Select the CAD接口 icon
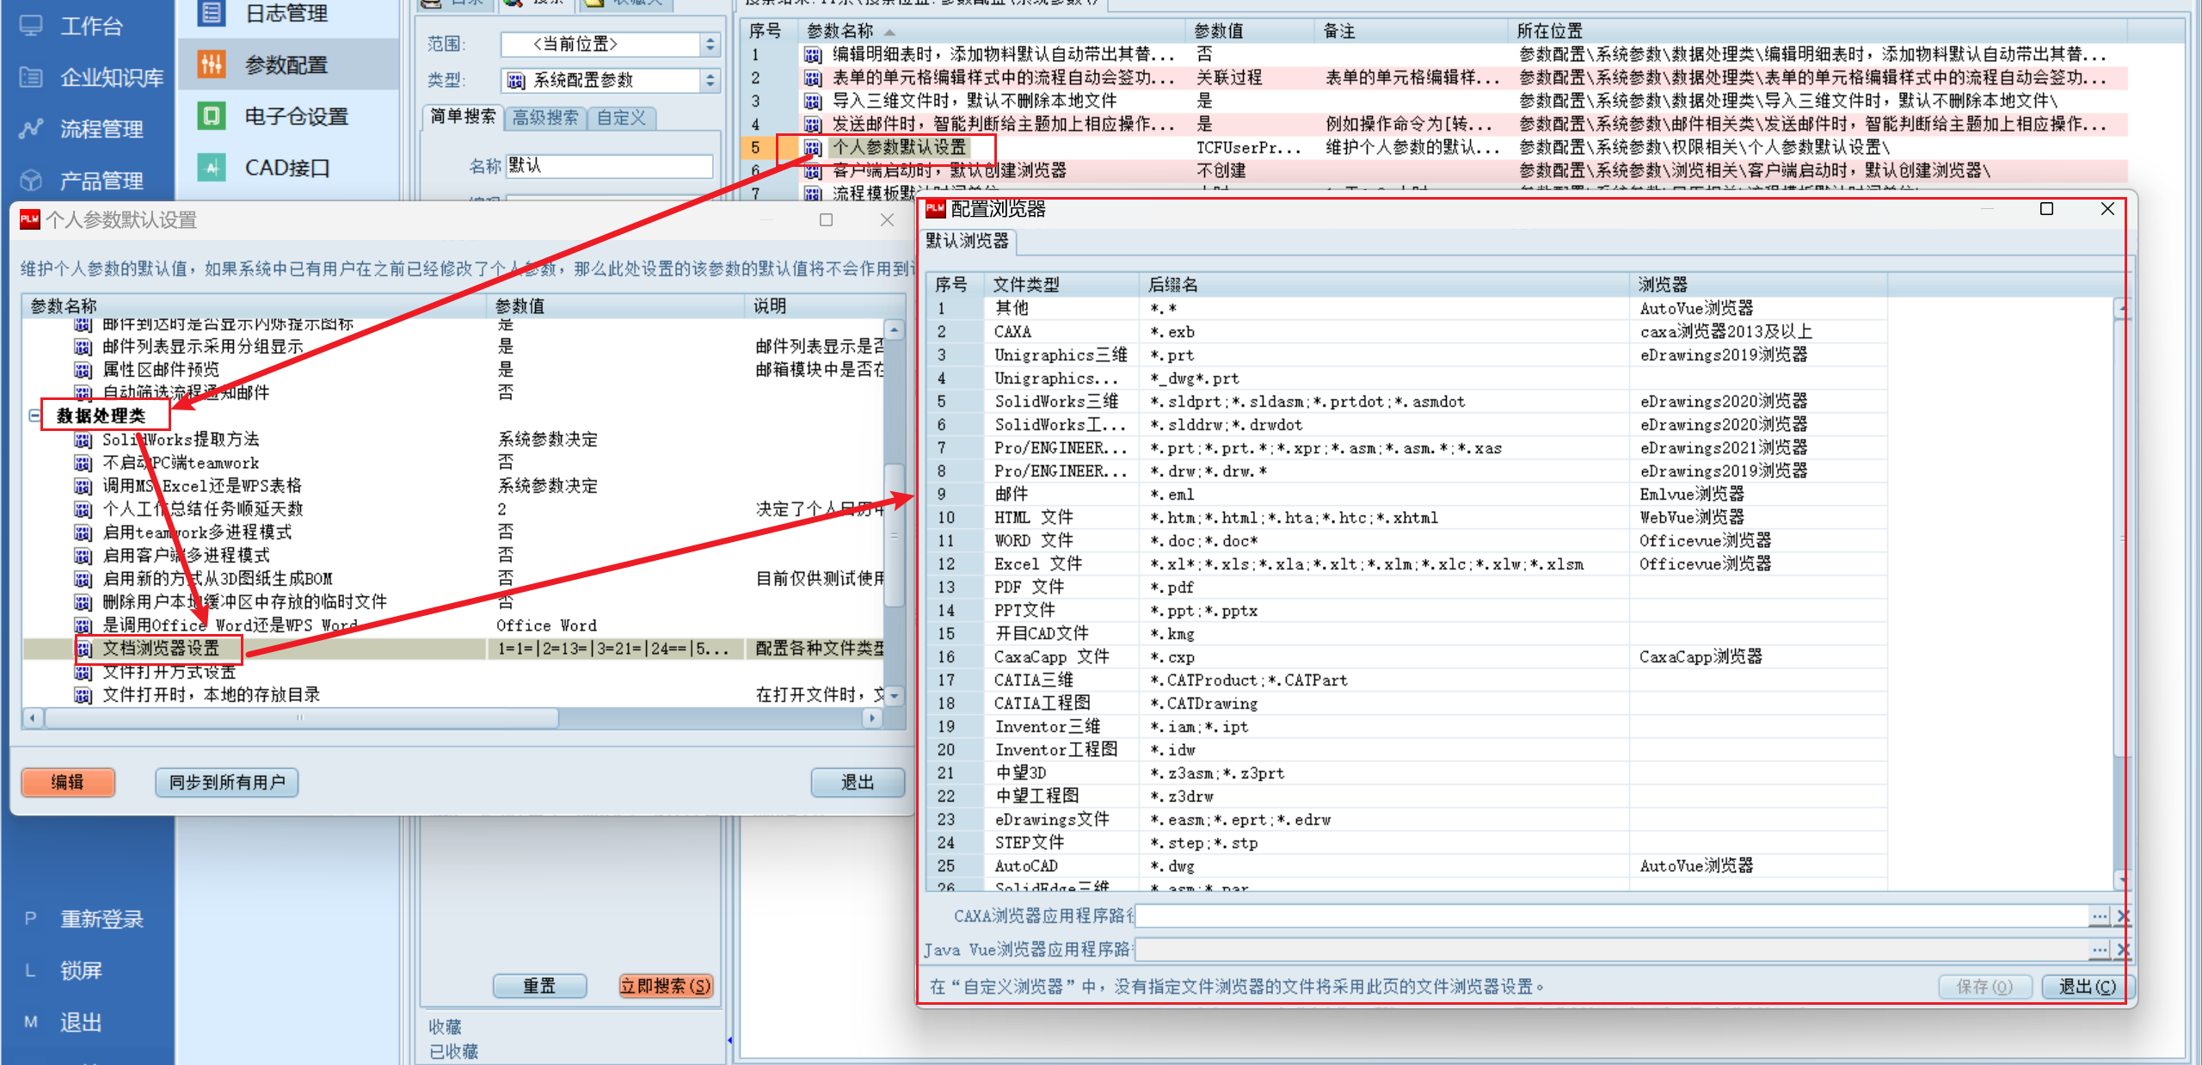Image resolution: width=2202 pixels, height=1065 pixels. 212,167
